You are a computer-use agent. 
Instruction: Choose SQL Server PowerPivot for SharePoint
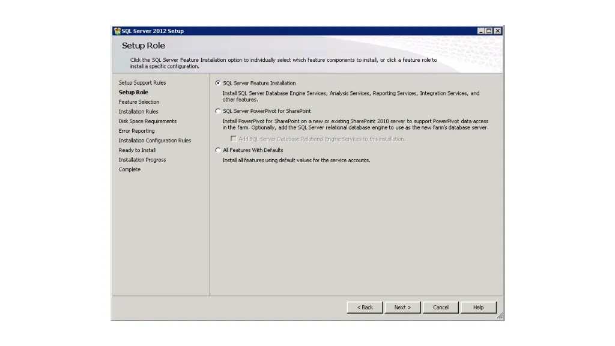[x=218, y=111]
